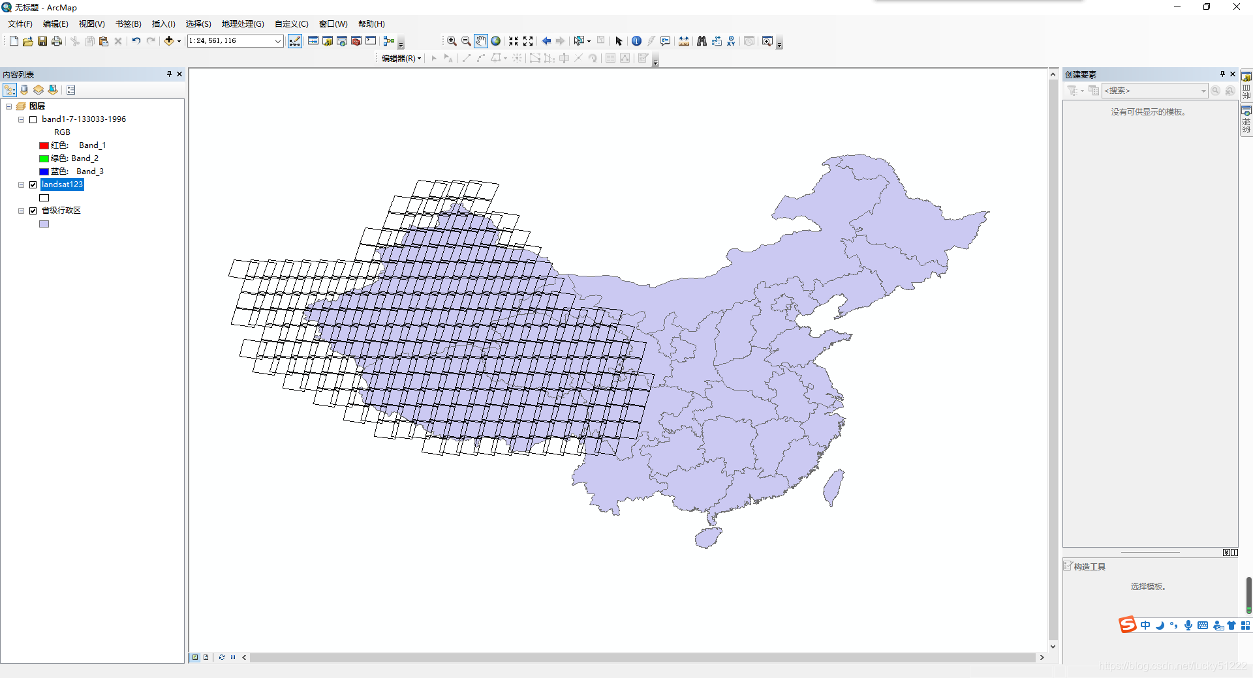Enable the band1-7-133033-1996 layer checkbox
Screen dimensions: 1253x678
[33, 119]
